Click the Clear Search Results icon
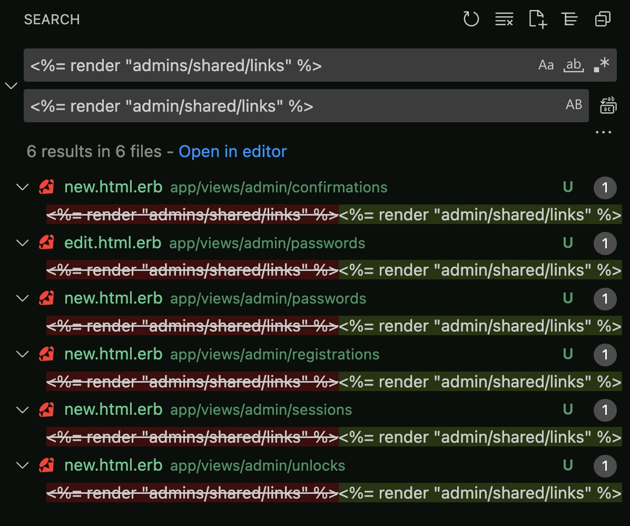Image resolution: width=630 pixels, height=526 pixels. (504, 20)
